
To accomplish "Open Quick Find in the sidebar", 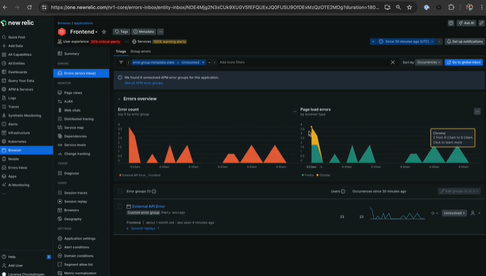I will (17, 37).
